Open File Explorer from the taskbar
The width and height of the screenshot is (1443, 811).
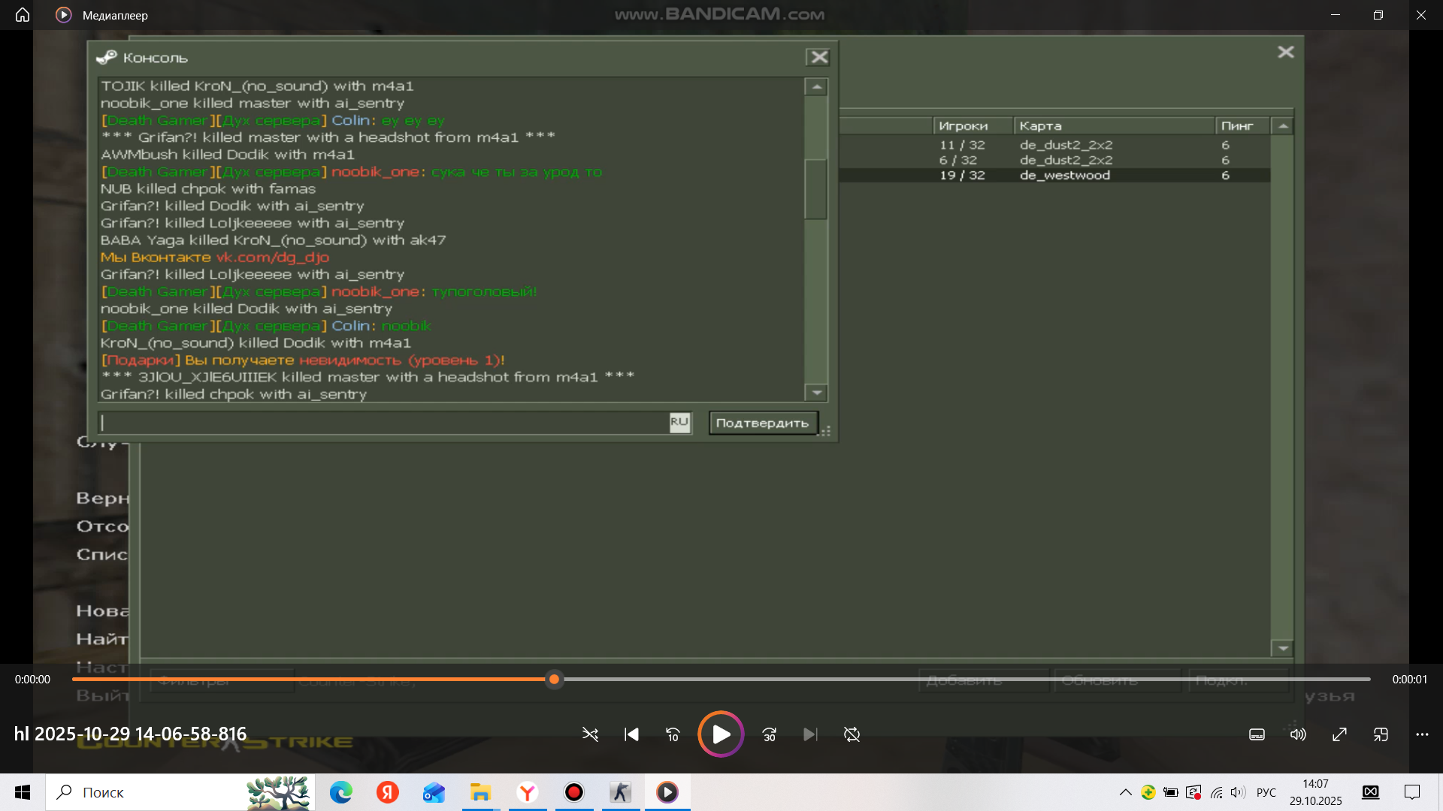[x=480, y=792]
